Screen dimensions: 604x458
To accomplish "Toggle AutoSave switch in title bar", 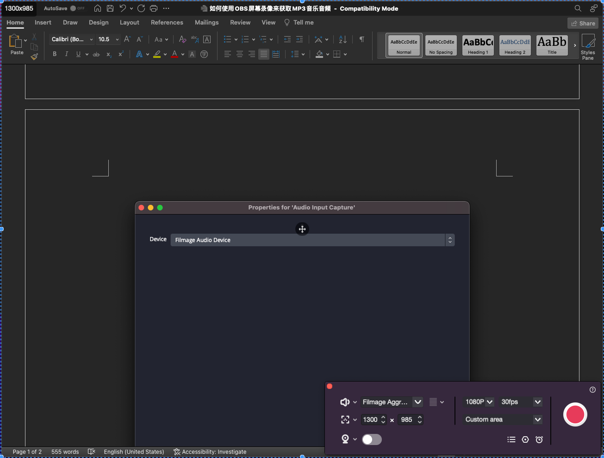I will [x=77, y=8].
